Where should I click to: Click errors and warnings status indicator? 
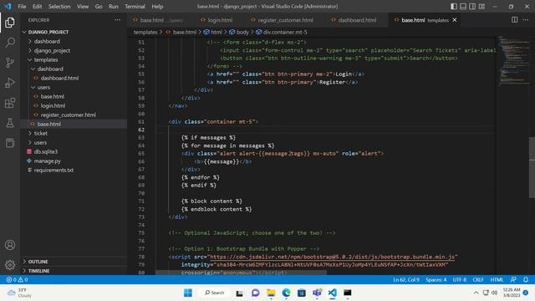tap(17, 279)
